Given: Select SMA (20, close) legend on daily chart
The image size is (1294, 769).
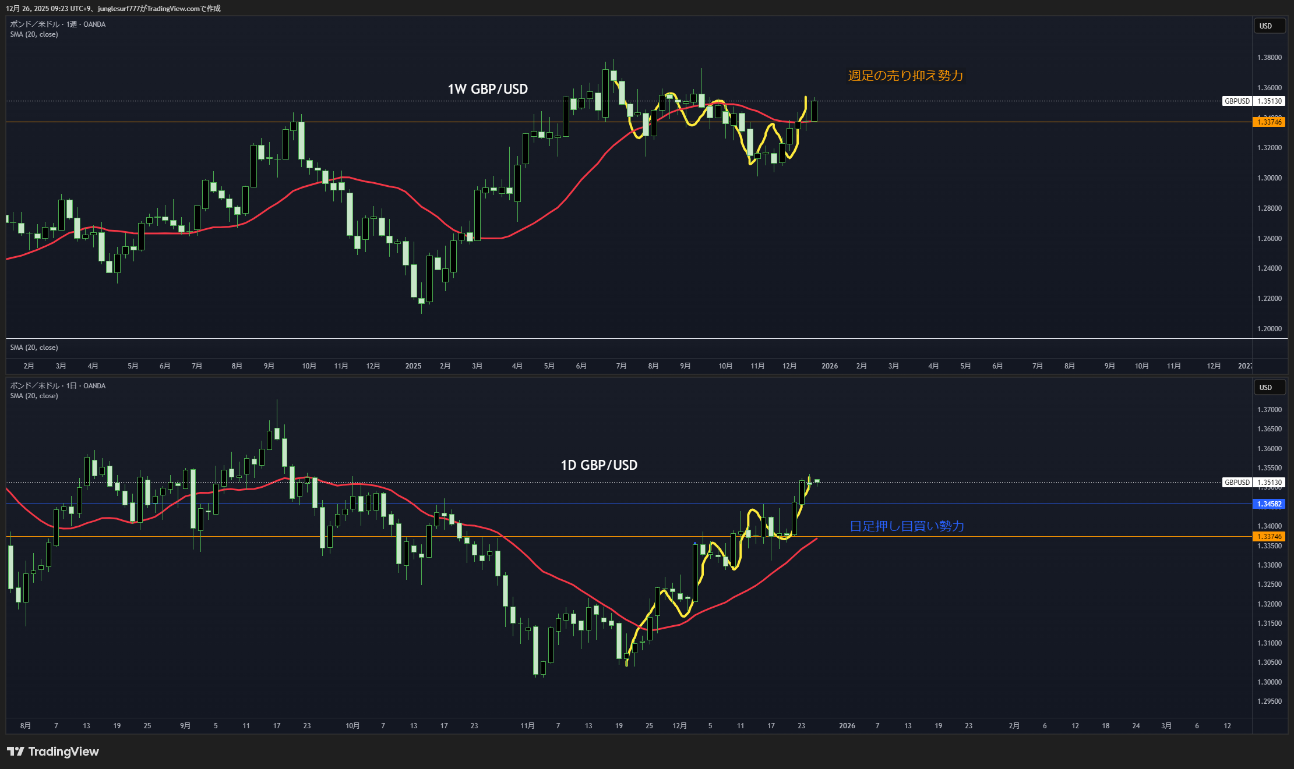Looking at the screenshot, I should click(34, 396).
